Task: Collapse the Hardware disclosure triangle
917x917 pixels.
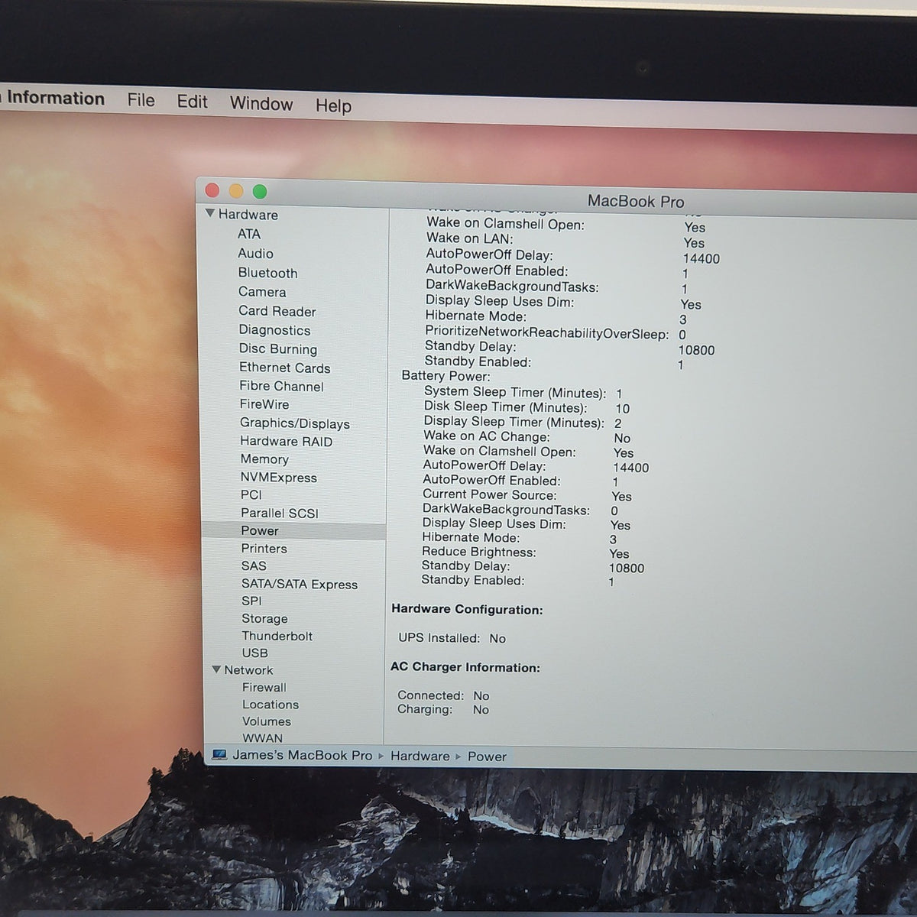Action: point(210,213)
